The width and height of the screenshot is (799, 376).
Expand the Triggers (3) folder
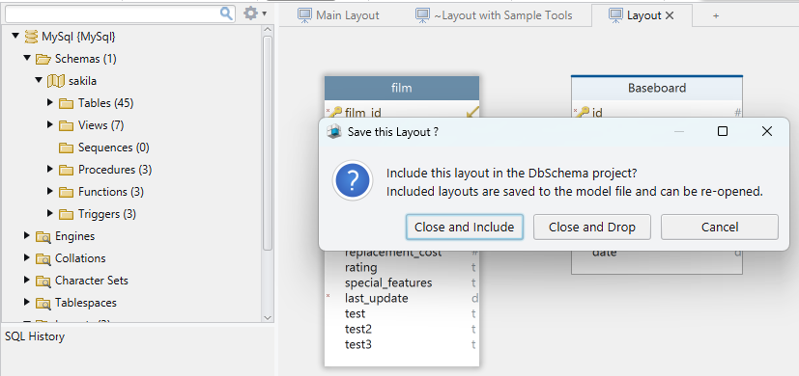pyautogui.click(x=50, y=213)
